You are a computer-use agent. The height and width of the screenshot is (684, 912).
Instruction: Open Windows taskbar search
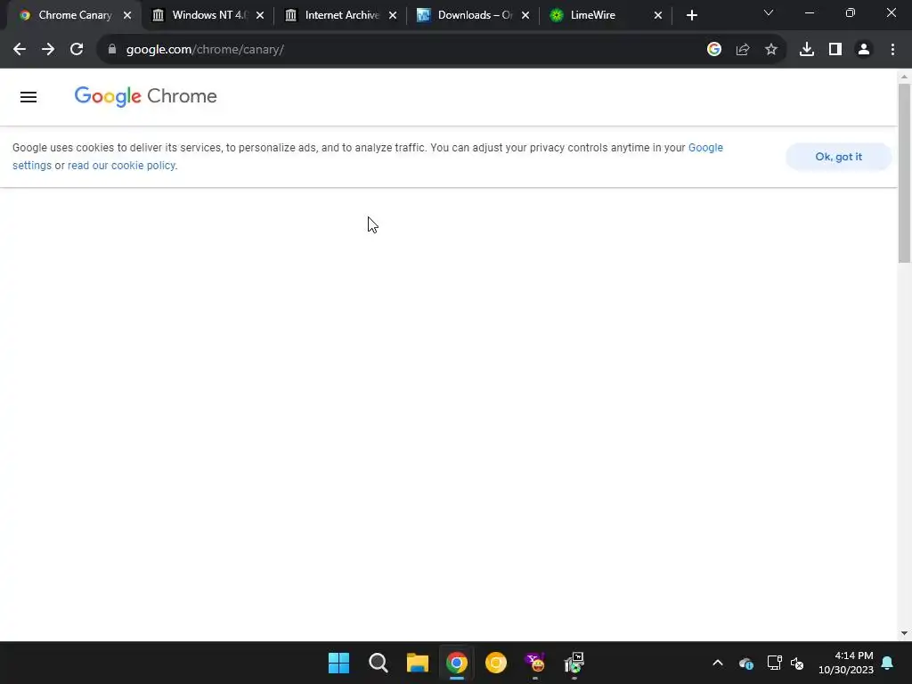coord(378,663)
